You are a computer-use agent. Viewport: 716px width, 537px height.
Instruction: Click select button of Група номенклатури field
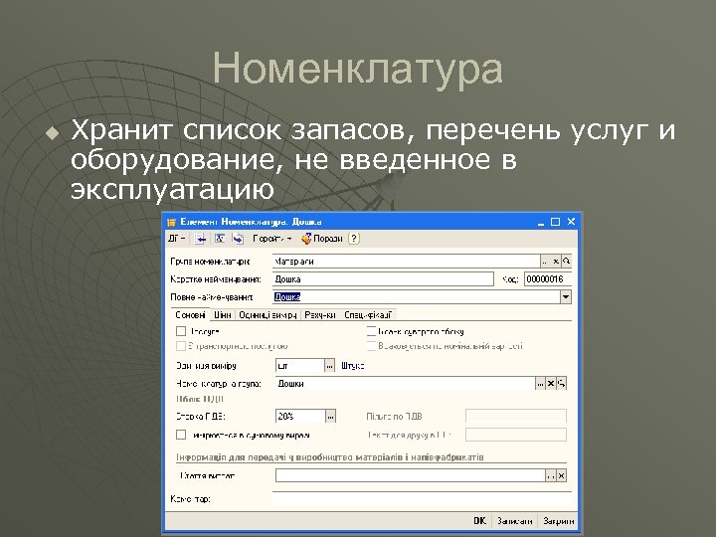click(x=545, y=262)
